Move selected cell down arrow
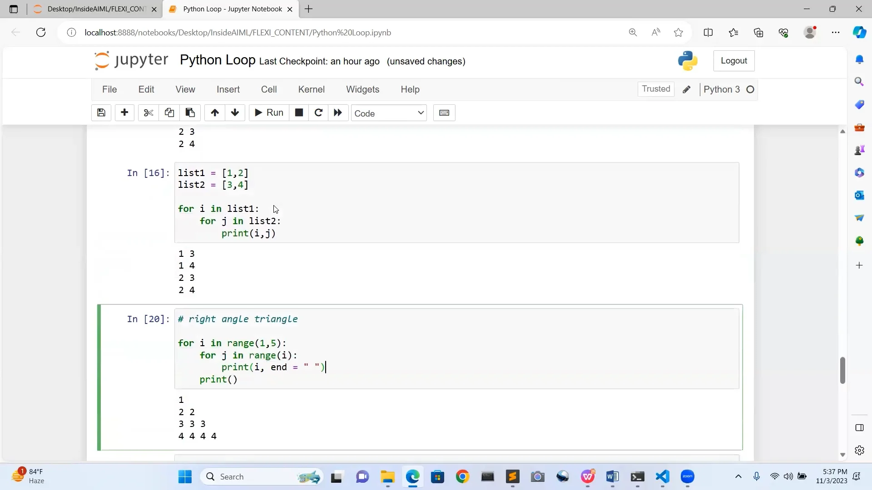This screenshot has height=490, width=872. (x=235, y=113)
